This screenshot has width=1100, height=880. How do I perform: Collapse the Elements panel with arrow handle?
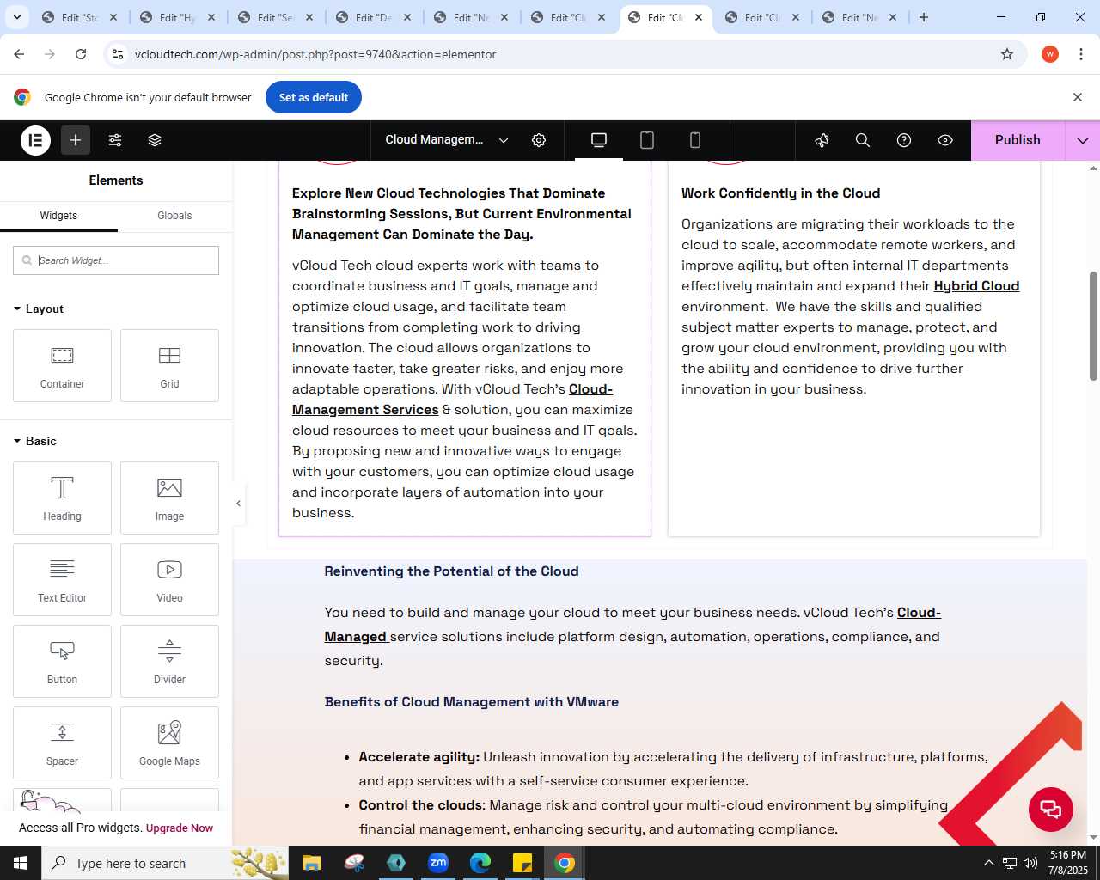[x=238, y=504]
